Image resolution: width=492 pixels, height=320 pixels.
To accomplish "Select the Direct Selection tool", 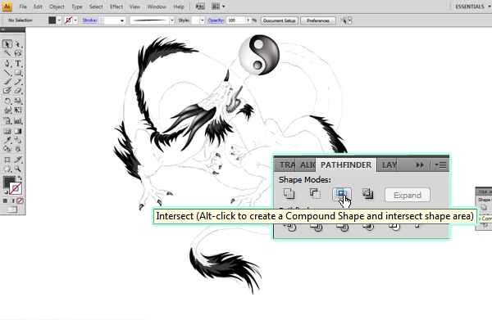I will coord(18,44).
